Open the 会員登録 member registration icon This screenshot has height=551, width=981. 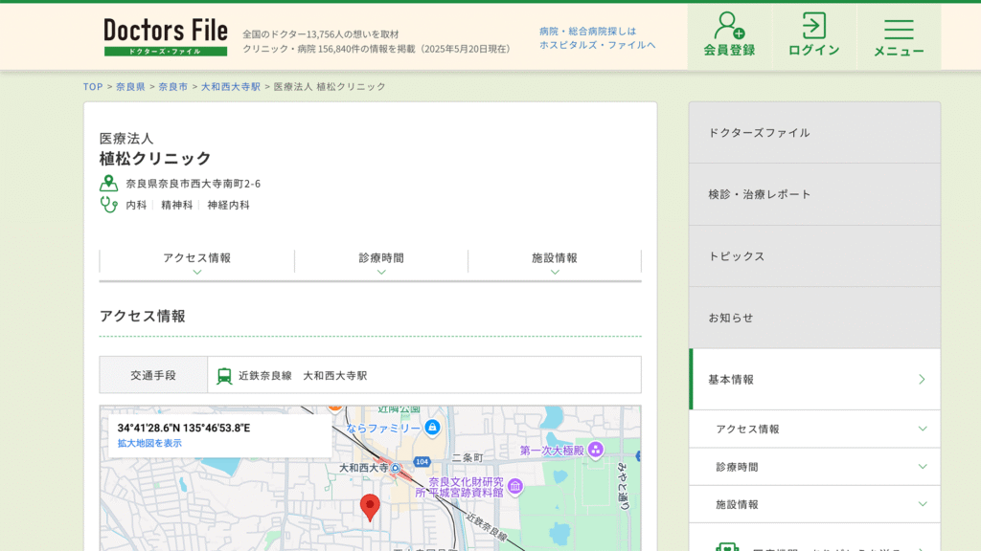pos(728,35)
